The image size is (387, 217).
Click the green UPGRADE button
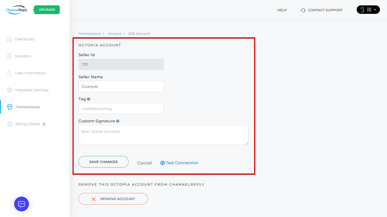[47, 10]
